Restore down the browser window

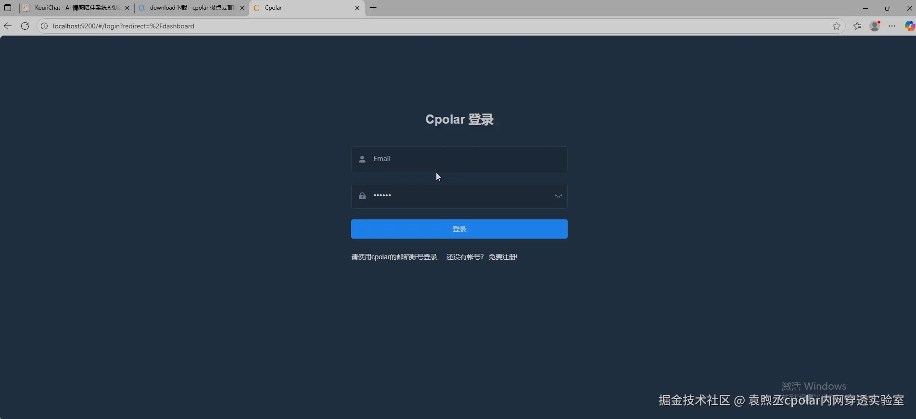tap(888, 8)
